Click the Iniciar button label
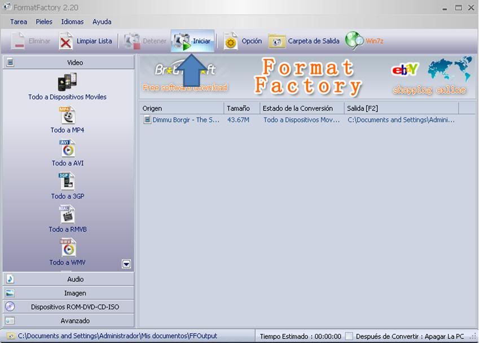This screenshot has height=343, width=479. pyautogui.click(x=201, y=41)
